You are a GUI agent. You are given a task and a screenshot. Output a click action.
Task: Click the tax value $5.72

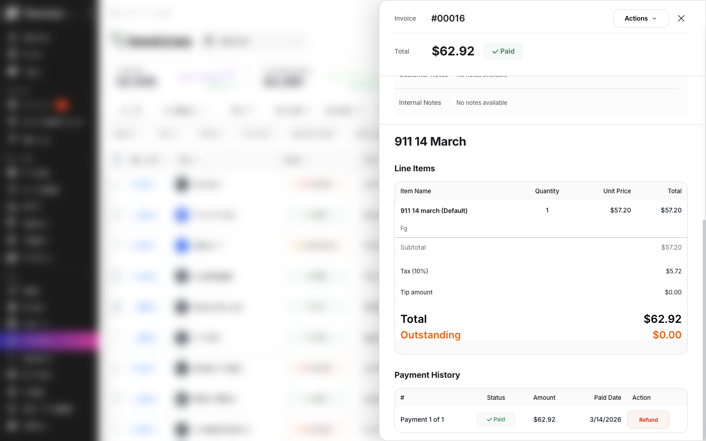tap(673, 271)
